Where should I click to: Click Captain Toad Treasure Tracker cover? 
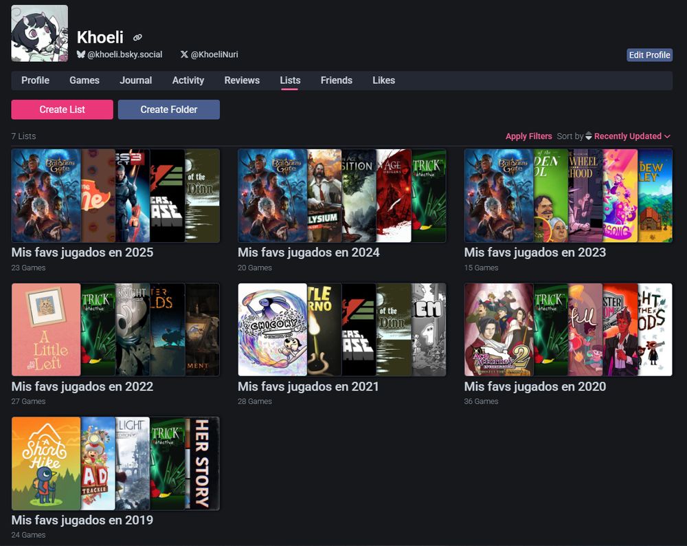pos(98,463)
